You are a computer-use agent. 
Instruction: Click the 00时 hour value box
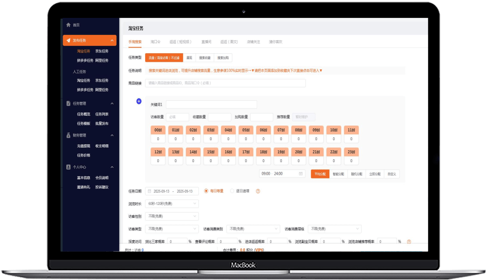158,139
